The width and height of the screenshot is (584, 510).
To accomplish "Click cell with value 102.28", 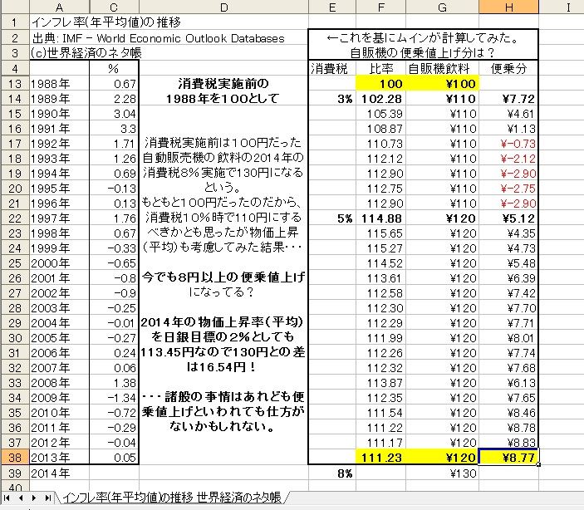I will (x=381, y=99).
